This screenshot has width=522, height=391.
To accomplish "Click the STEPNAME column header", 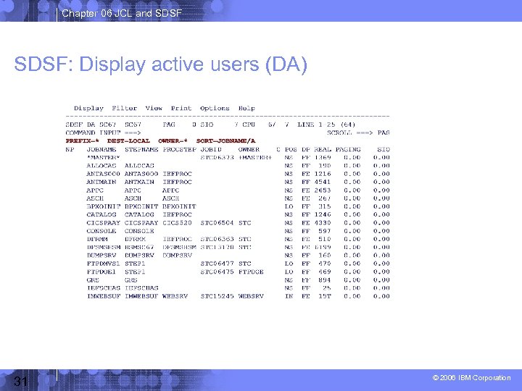I will click(141, 149).
